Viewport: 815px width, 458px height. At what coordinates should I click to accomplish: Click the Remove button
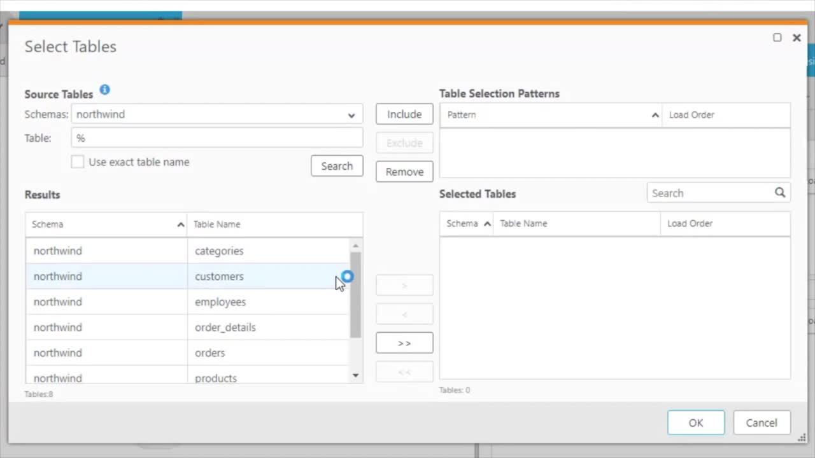click(404, 172)
